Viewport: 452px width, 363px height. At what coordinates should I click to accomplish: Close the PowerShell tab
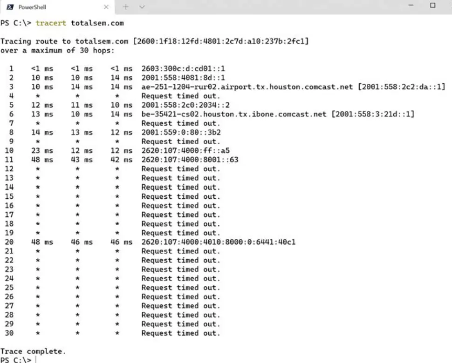pos(106,7)
